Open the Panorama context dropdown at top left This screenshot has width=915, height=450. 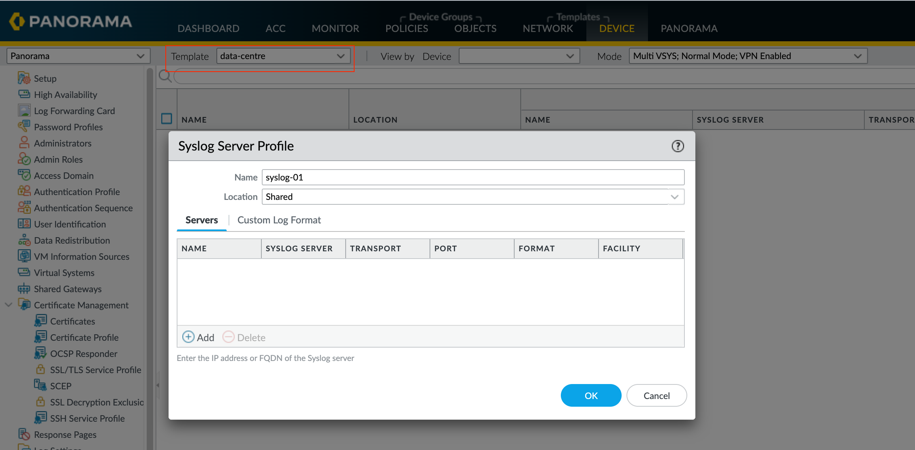point(78,56)
